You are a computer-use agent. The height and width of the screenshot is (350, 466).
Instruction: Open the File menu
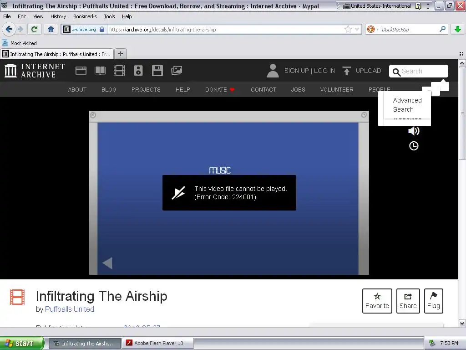click(7, 16)
